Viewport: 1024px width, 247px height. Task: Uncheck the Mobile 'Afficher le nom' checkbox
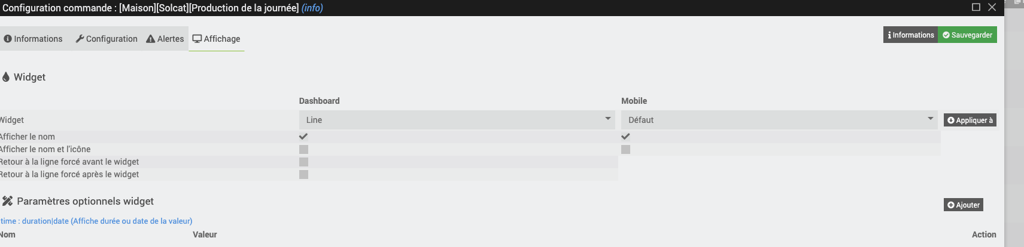pos(625,137)
